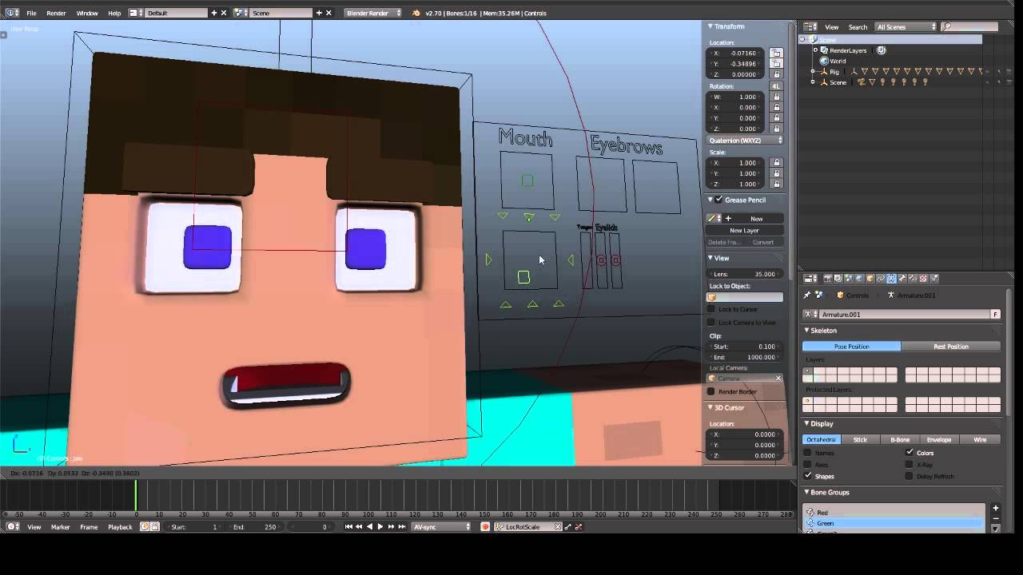Image resolution: width=1023 pixels, height=575 pixels.
Task: Jump to the last frame in timeline
Action: click(401, 527)
